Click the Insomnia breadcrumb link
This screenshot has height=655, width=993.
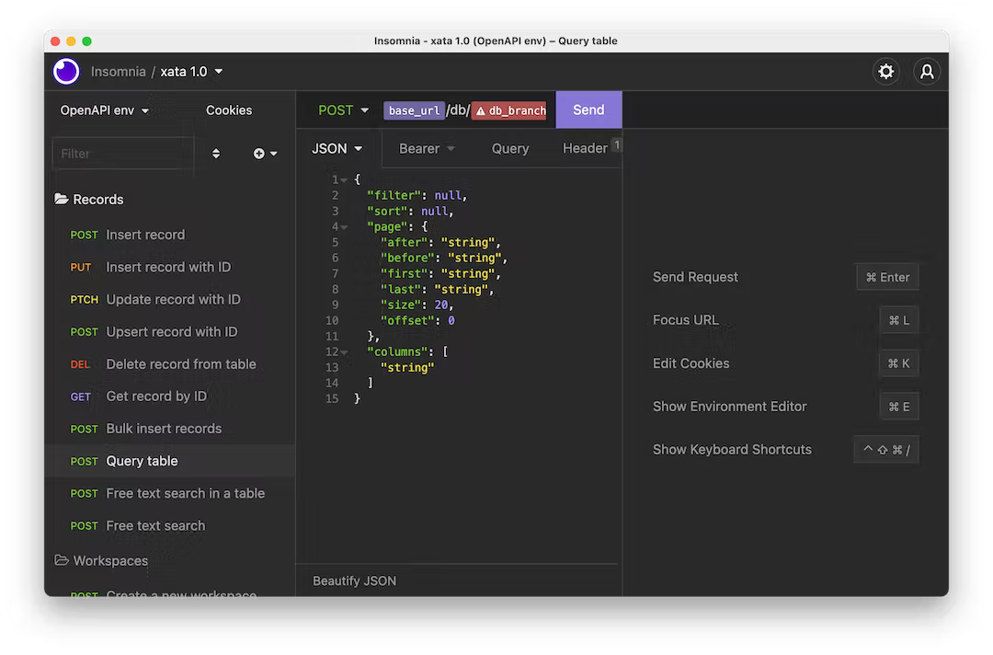coord(119,72)
